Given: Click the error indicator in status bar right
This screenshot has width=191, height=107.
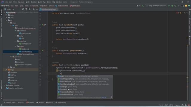Looking at the screenshot, I should pos(189,105).
